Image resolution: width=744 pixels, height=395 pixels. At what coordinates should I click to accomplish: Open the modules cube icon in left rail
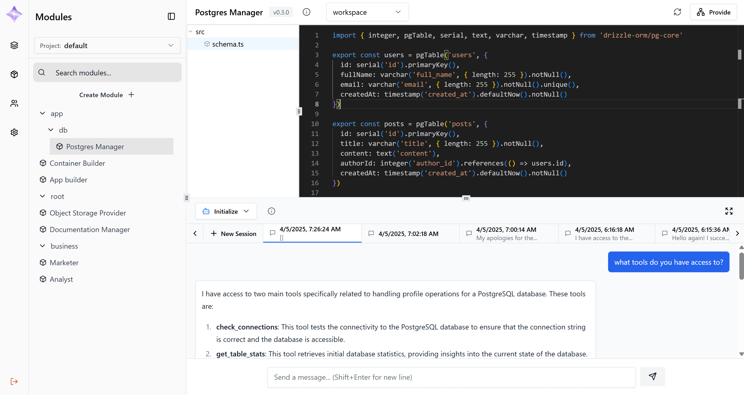tap(14, 74)
